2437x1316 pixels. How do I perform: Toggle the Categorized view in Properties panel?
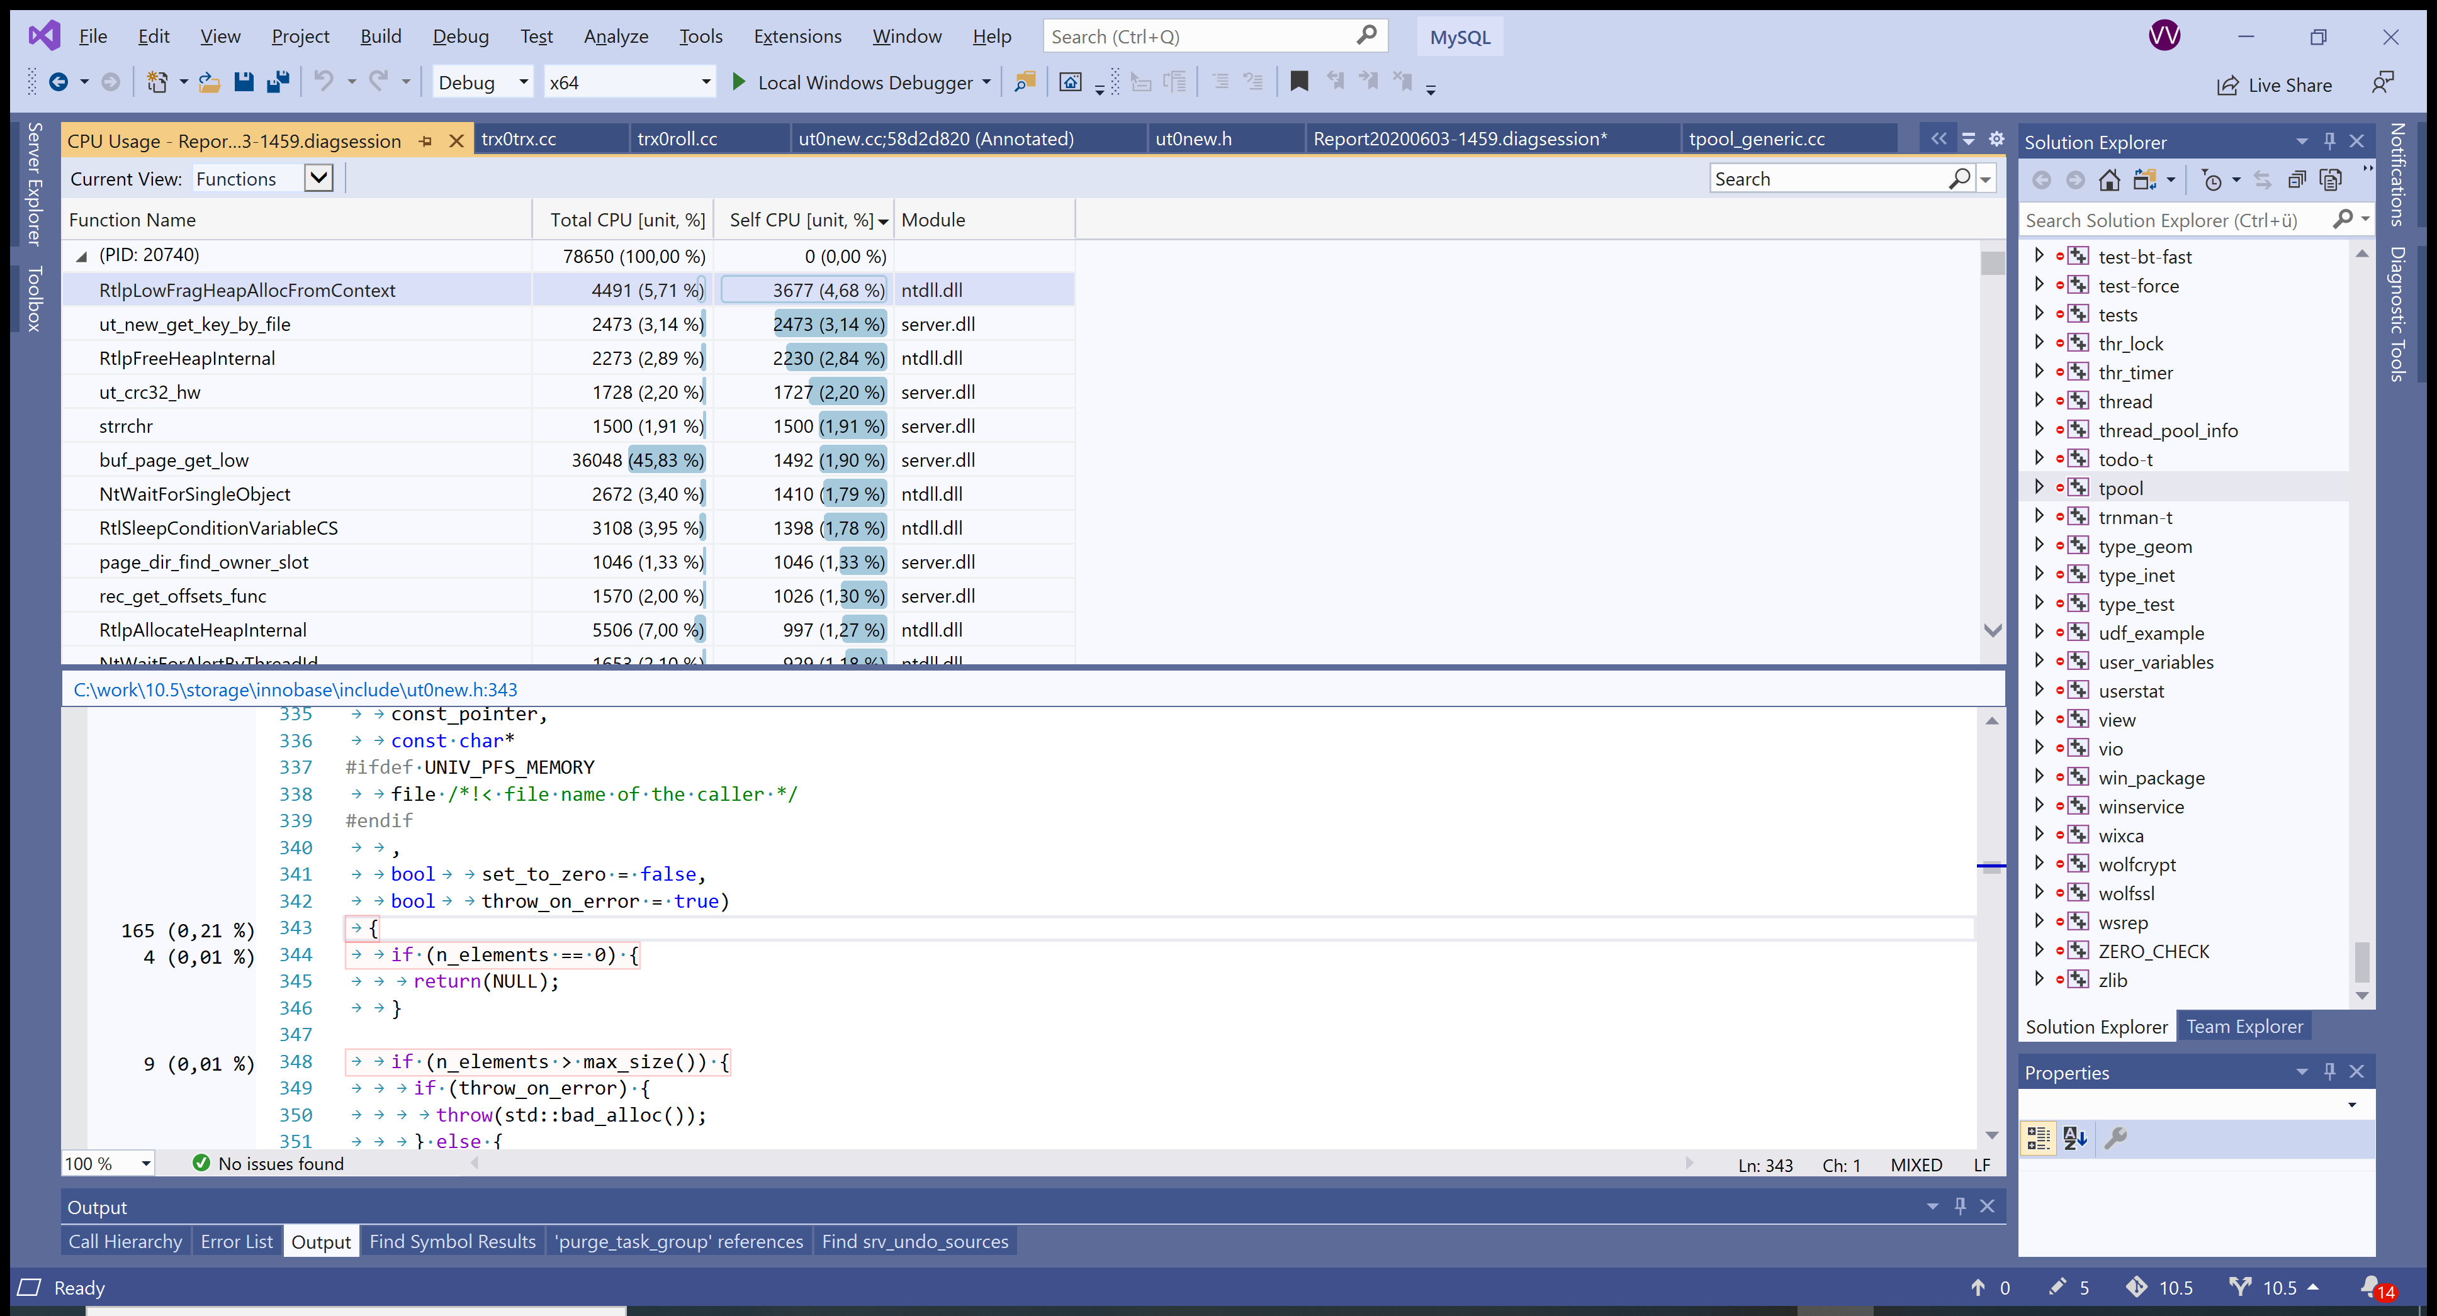click(x=2039, y=1137)
